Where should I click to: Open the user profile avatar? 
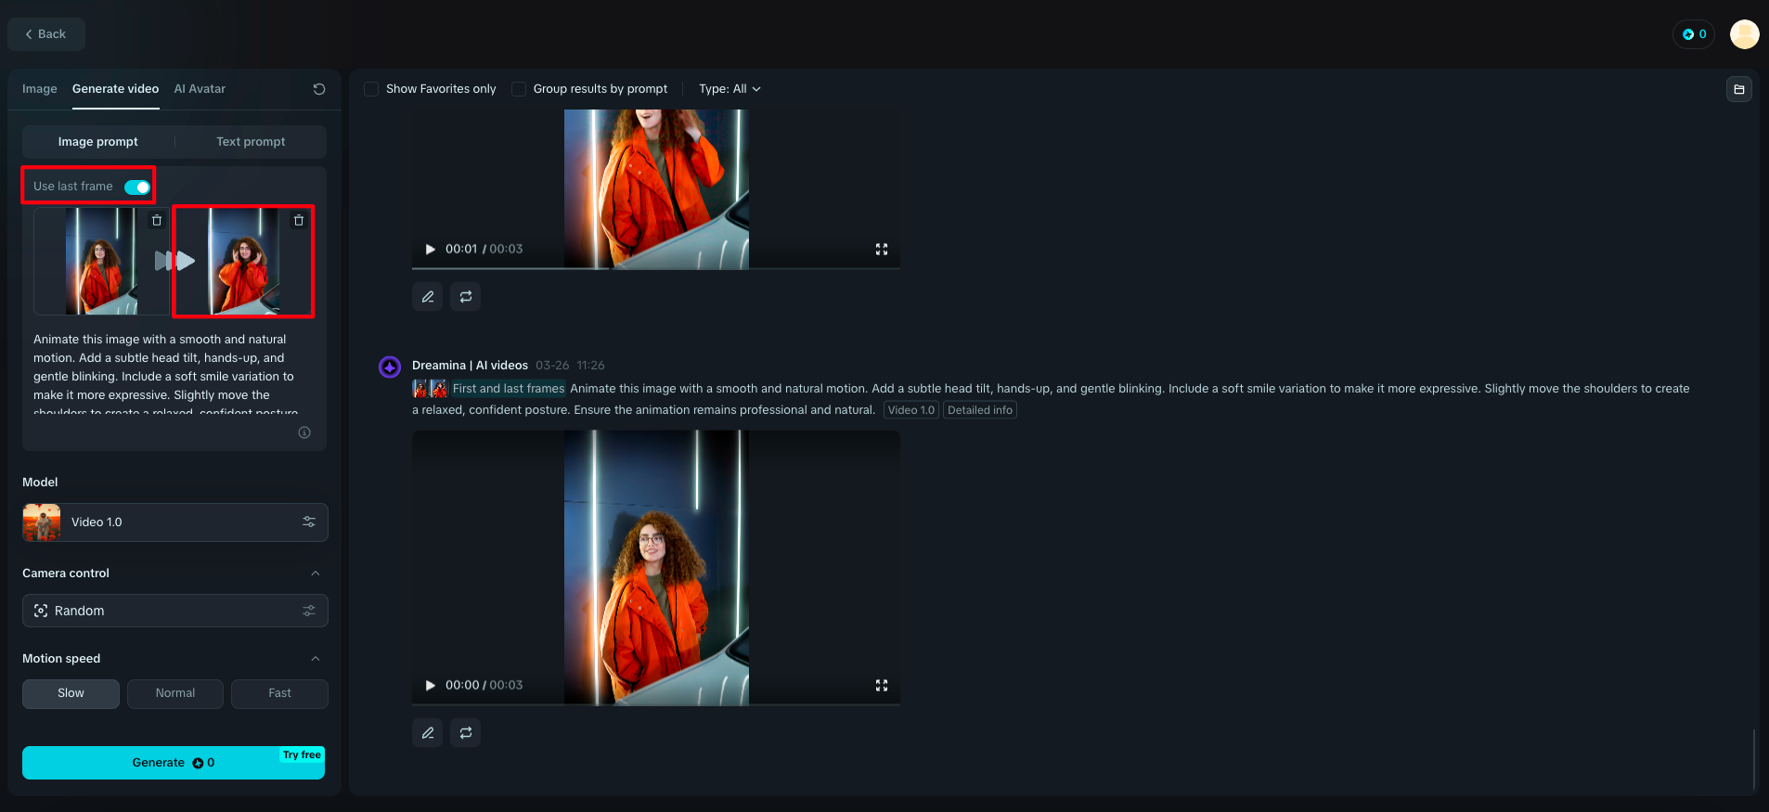(x=1745, y=34)
